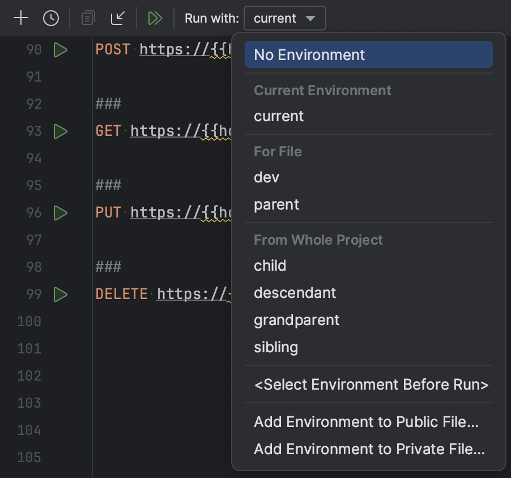Click the convert-from-cURL toolbar icon

[x=118, y=18]
